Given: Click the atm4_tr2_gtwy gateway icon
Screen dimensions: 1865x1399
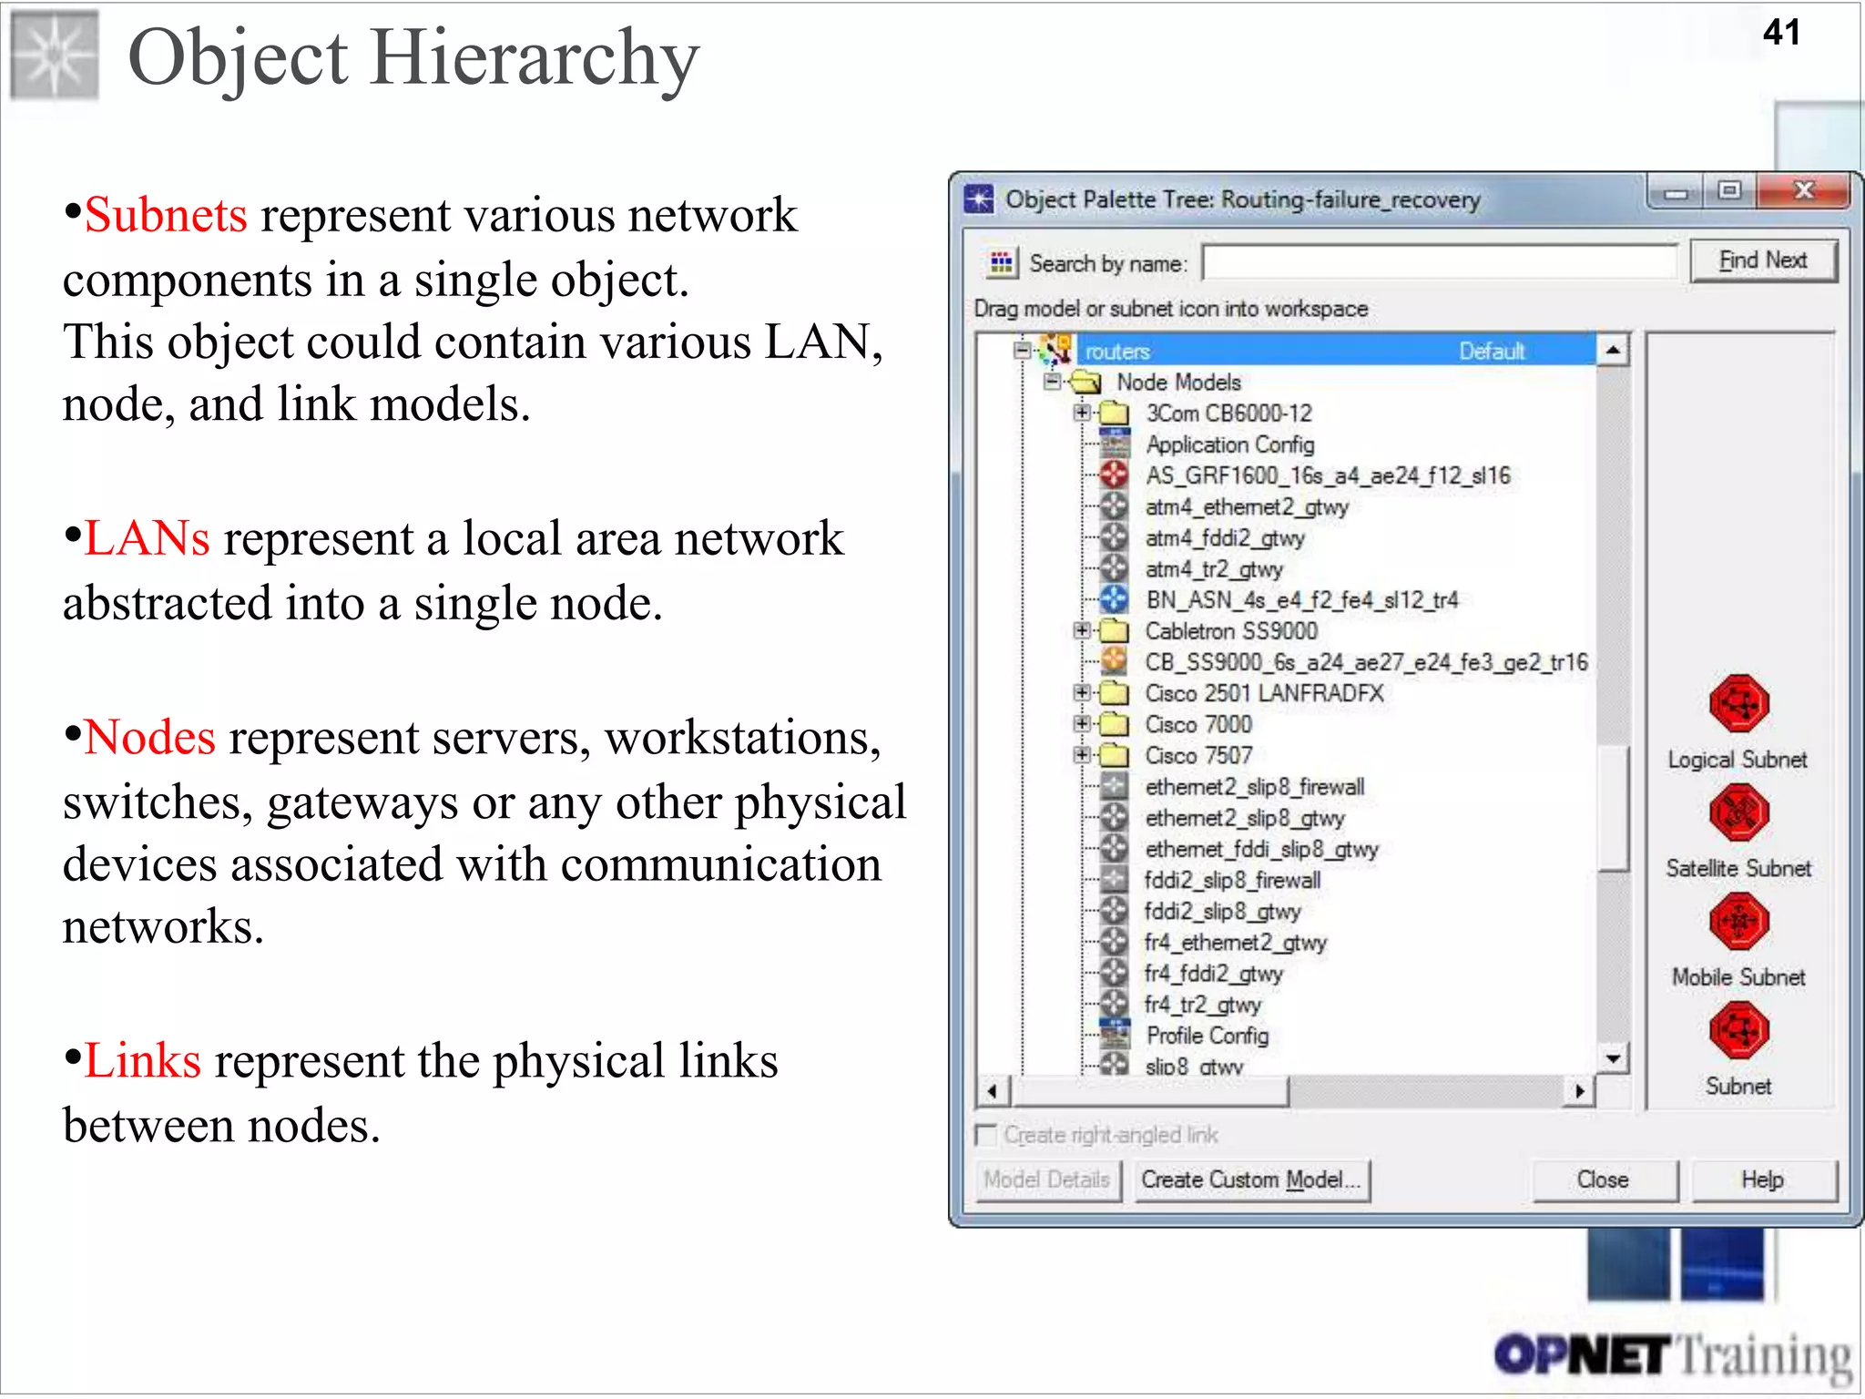Looking at the screenshot, I should tap(1115, 568).
